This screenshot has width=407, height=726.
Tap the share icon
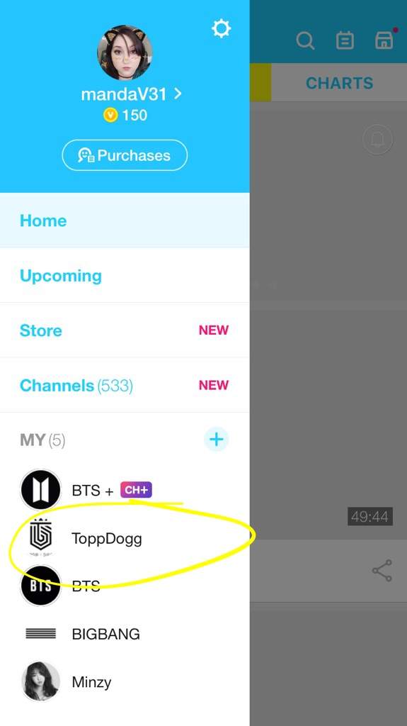coord(382,571)
